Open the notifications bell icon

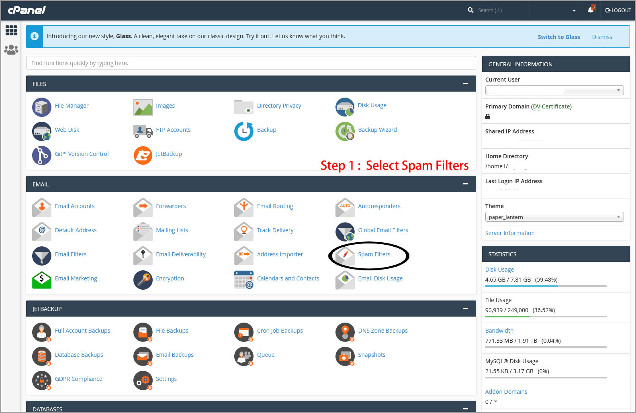point(591,10)
